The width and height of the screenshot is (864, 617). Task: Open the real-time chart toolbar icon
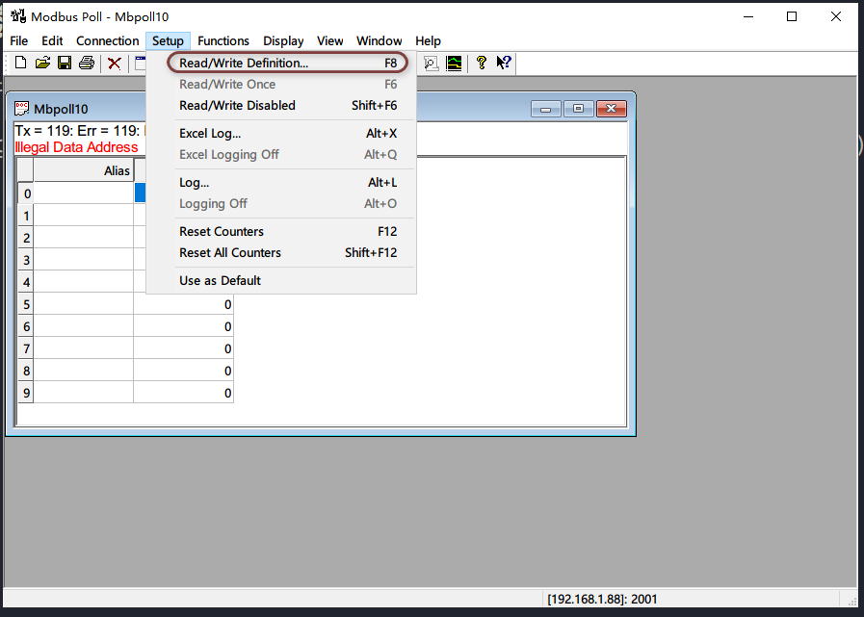pyautogui.click(x=454, y=64)
